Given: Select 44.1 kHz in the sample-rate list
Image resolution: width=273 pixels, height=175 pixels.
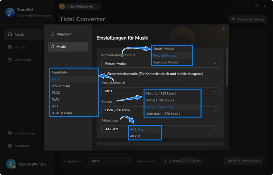Looking at the screenshot, I should tap(145, 129).
